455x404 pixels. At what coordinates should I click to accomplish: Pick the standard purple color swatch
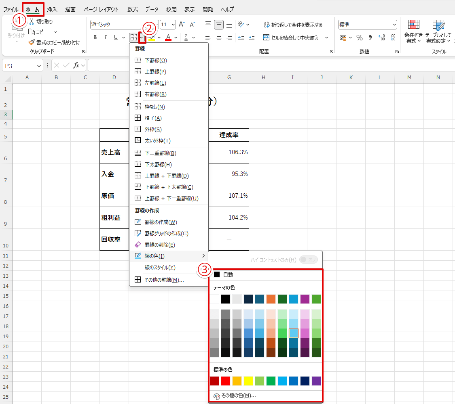coord(316,381)
